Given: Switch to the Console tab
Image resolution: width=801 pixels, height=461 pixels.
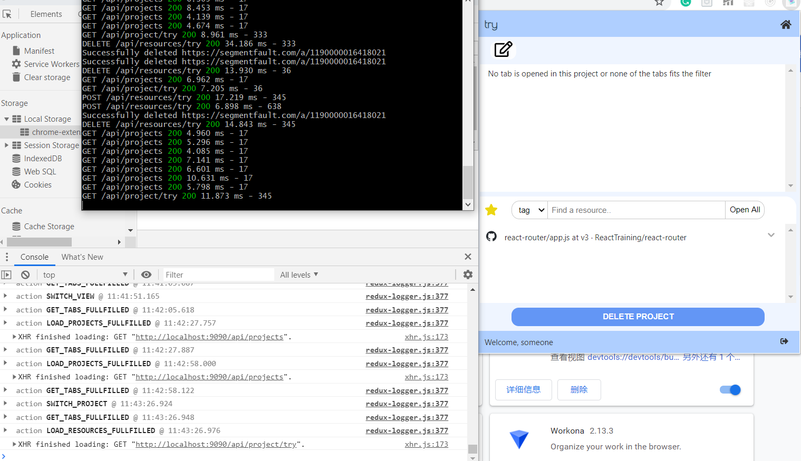Looking at the screenshot, I should pyautogui.click(x=34, y=257).
